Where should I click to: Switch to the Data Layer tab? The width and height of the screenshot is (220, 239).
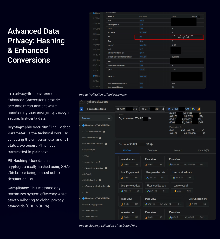(153, 150)
